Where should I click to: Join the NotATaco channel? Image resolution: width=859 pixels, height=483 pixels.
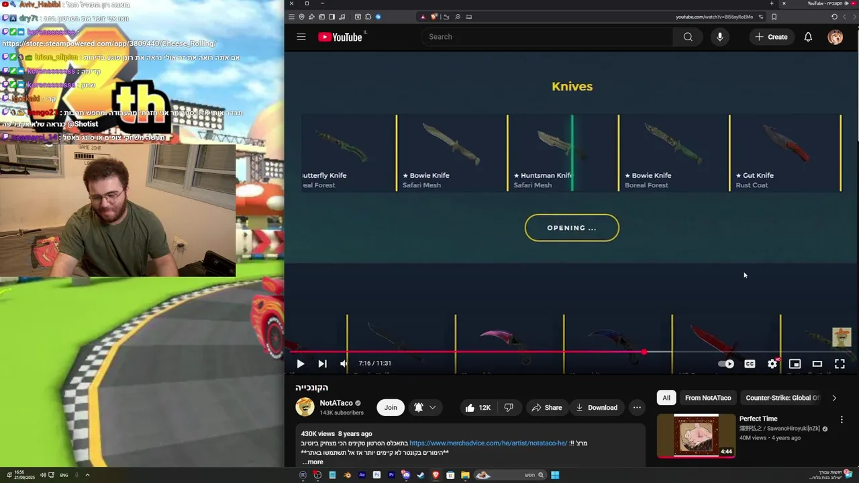click(x=391, y=407)
